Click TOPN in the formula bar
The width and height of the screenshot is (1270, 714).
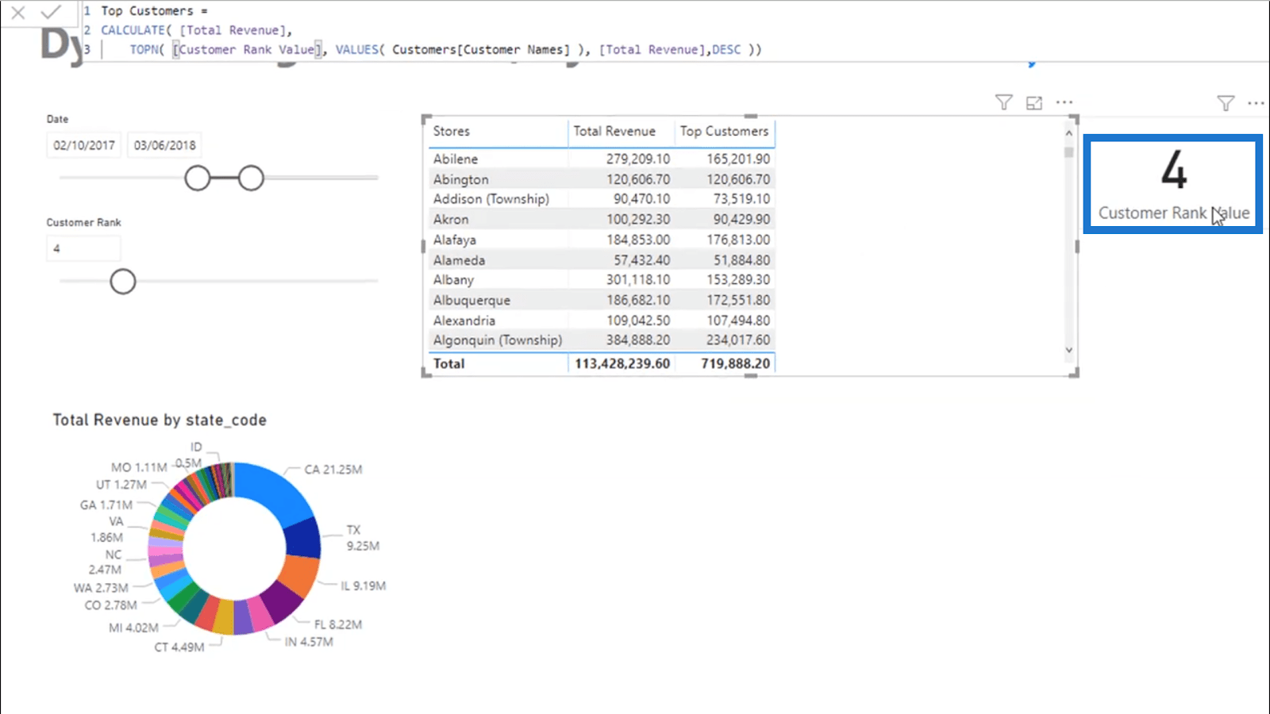point(146,49)
